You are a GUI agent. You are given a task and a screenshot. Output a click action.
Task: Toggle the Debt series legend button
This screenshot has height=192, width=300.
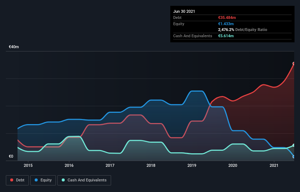click(x=18, y=180)
